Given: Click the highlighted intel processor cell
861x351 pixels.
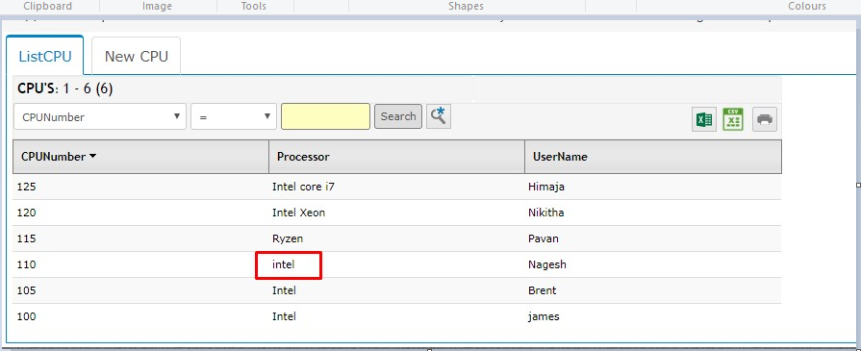Looking at the screenshot, I should tap(289, 264).
